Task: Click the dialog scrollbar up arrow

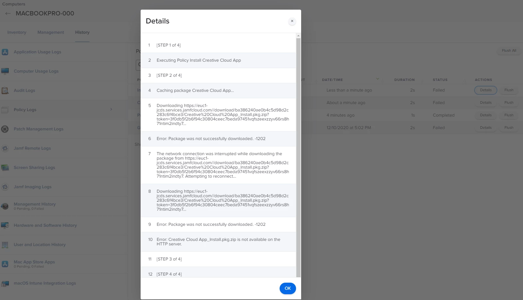Action: 298,36
